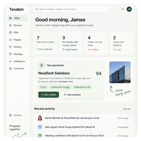Click the Engage chat bubble icon
The height and width of the screenshot is (141, 141).
click(x=10, y=40)
